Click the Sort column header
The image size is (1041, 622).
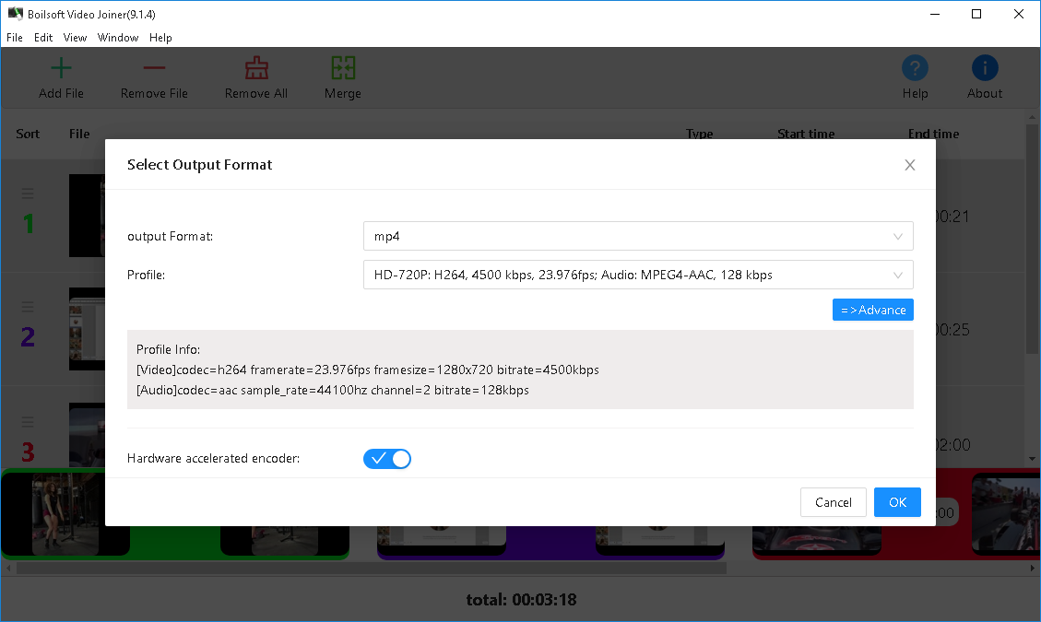28,135
